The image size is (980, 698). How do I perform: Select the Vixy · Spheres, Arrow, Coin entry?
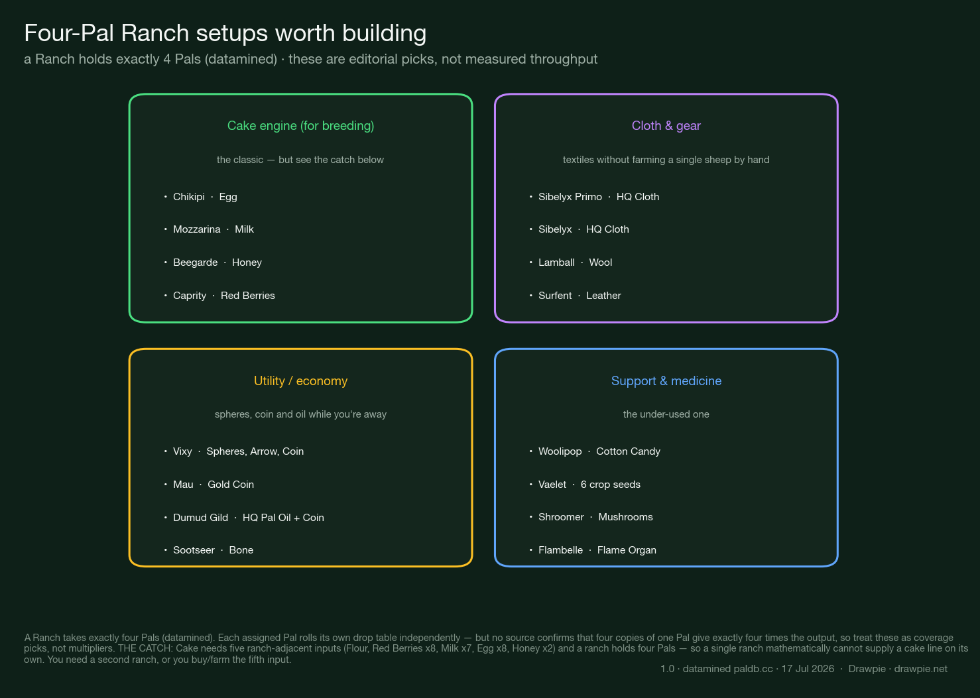pyautogui.click(x=234, y=451)
